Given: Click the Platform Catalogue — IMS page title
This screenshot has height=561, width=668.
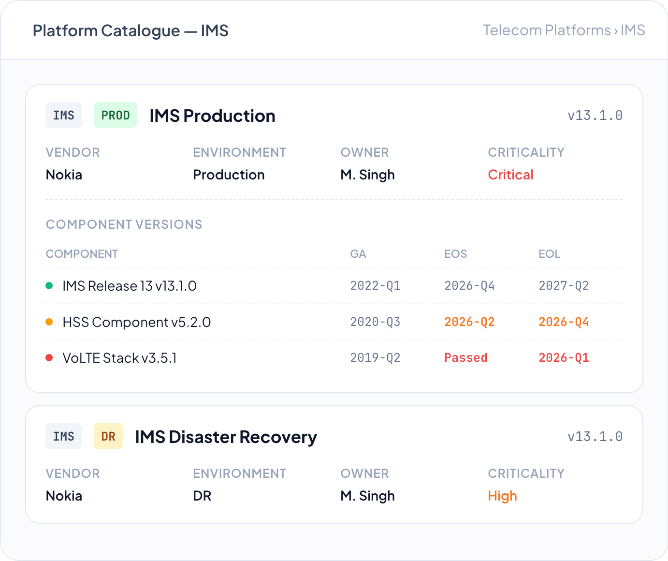Looking at the screenshot, I should pos(131,31).
